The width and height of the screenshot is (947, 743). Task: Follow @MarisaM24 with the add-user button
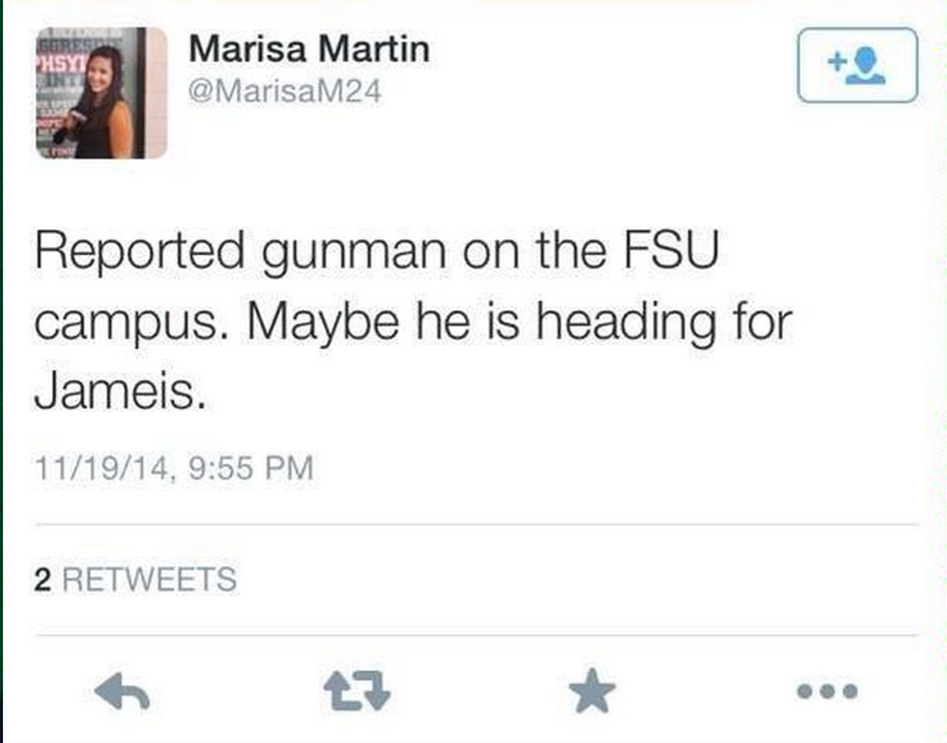click(856, 66)
